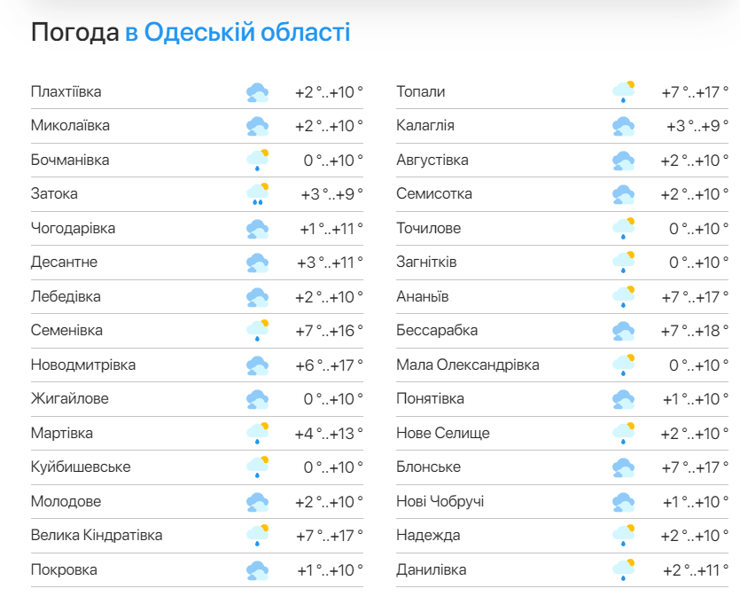The height and width of the screenshot is (612, 740).
Task: Click the weather icon beside Бочманівка
Action: [257, 161]
